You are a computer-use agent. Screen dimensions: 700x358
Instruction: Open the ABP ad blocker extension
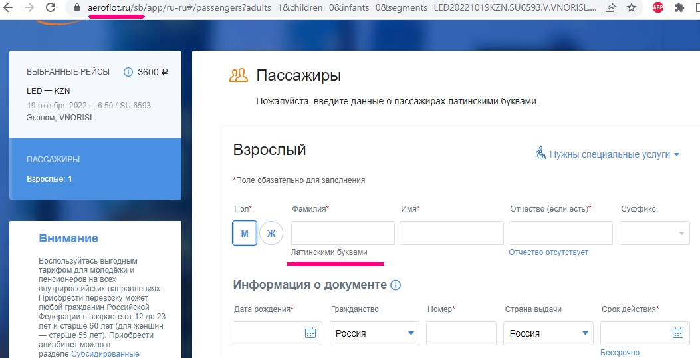click(658, 7)
